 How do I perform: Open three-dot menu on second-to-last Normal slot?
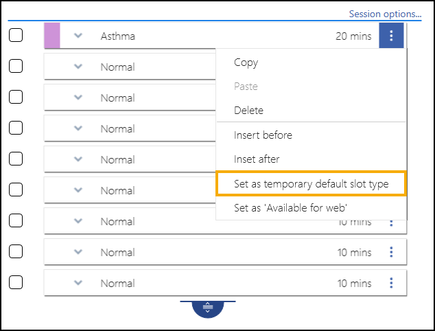point(391,252)
